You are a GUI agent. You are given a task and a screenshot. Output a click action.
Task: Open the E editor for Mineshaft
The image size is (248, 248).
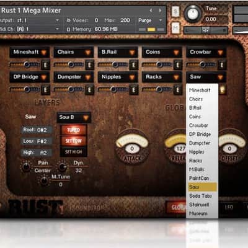click(x=45, y=65)
